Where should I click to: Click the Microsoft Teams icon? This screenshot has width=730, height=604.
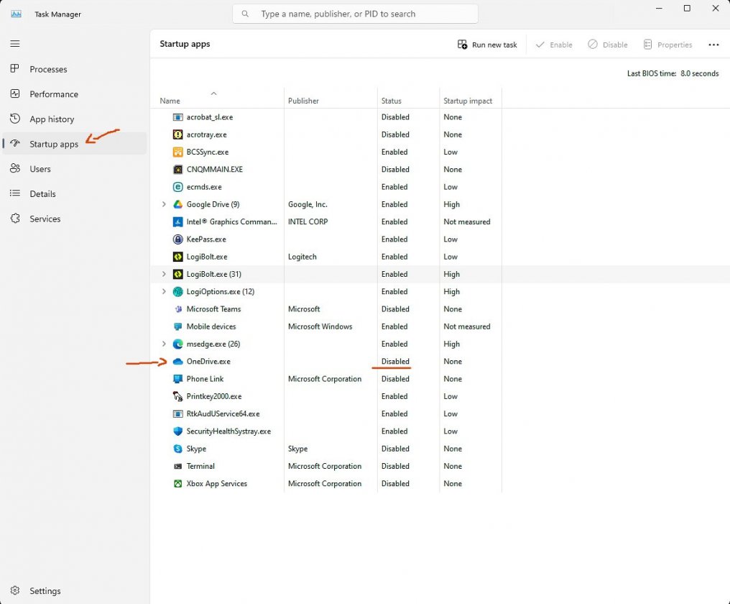pyautogui.click(x=178, y=309)
